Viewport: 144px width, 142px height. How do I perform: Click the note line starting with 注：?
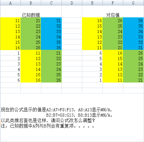pos(48,126)
